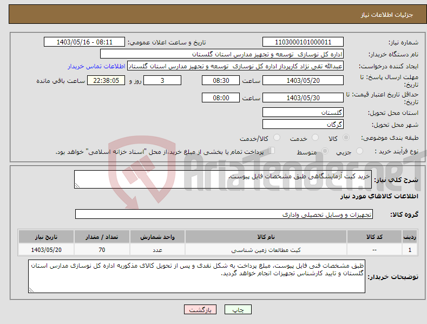Image resolution: width=427 pixels, height=324 pixels.
Task: Click the remaining days field showing 3
Action: 162,80
